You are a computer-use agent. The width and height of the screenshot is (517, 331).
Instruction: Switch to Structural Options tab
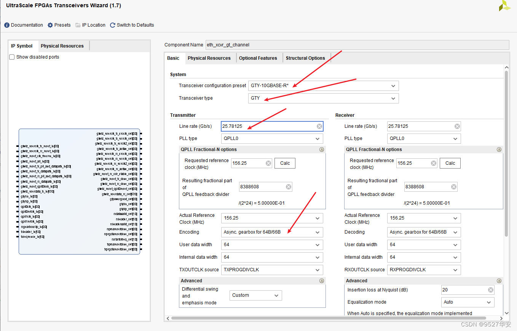pos(305,58)
